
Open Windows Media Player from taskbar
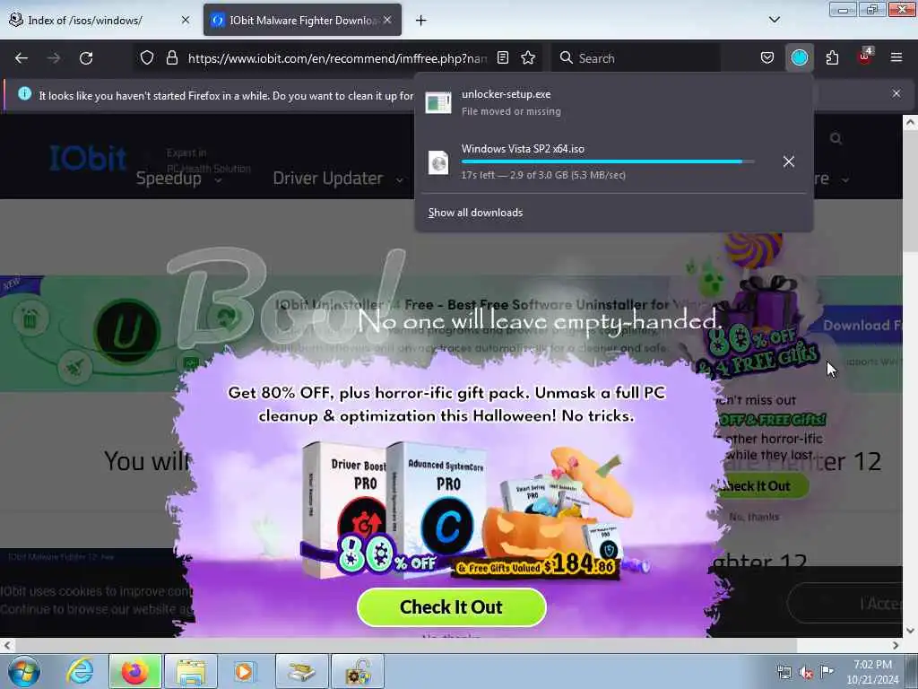245,671
